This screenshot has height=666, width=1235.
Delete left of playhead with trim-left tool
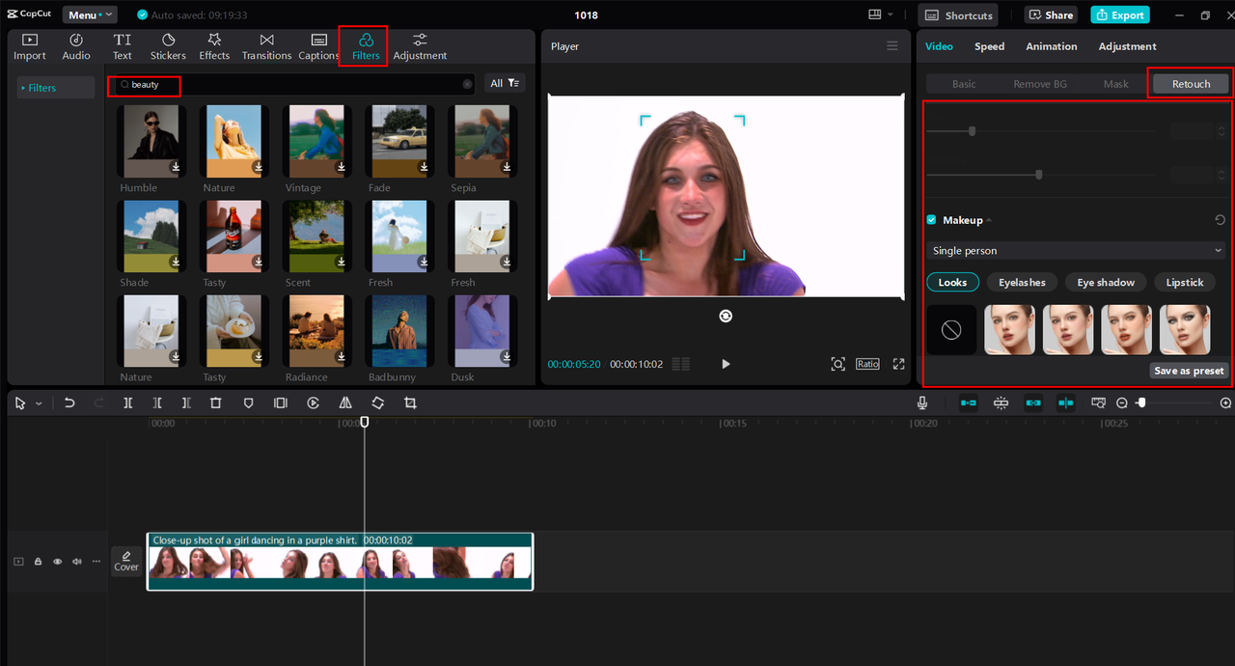point(157,402)
